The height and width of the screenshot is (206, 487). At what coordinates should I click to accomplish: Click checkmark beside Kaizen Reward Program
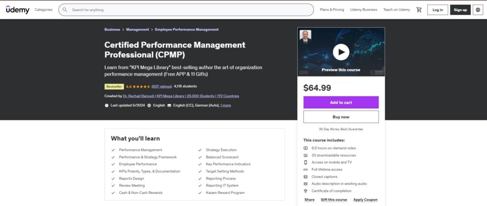pos(200,193)
